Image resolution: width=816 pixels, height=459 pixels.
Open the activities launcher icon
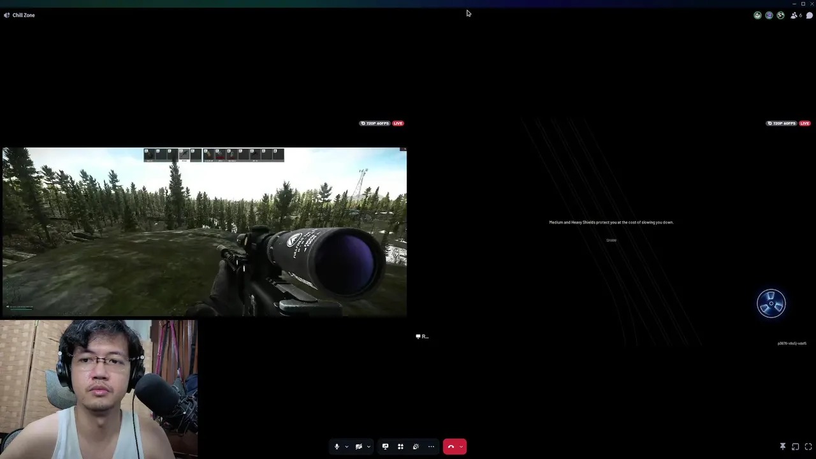tap(400, 447)
